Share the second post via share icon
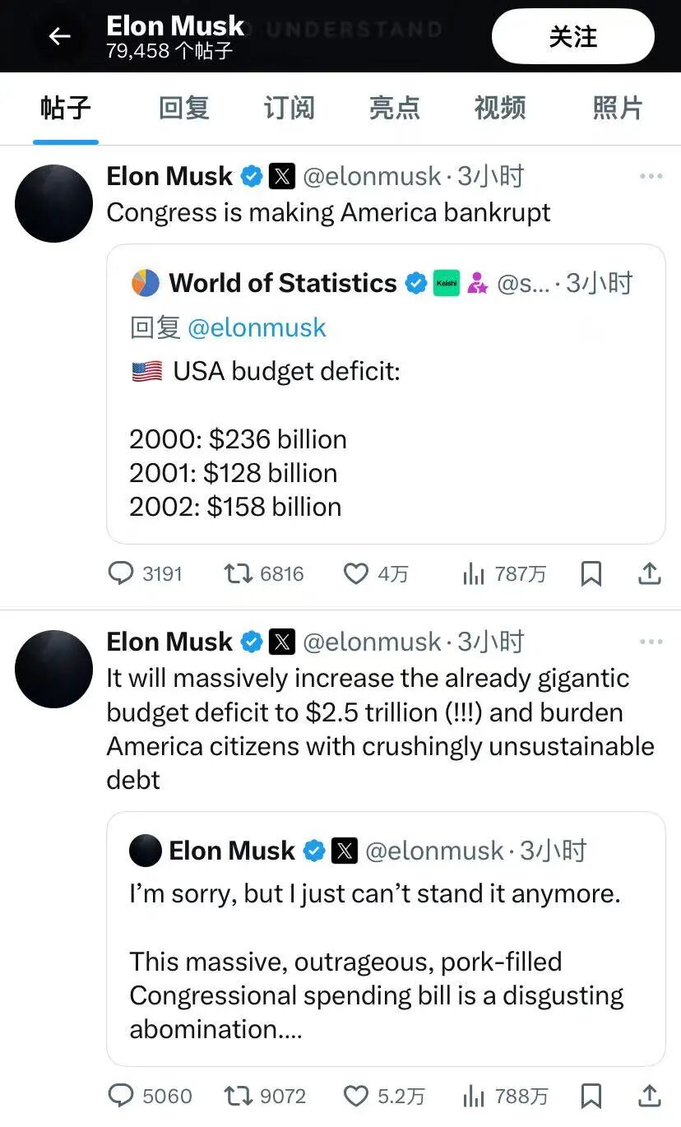 pyautogui.click(x=650, y=1096)
